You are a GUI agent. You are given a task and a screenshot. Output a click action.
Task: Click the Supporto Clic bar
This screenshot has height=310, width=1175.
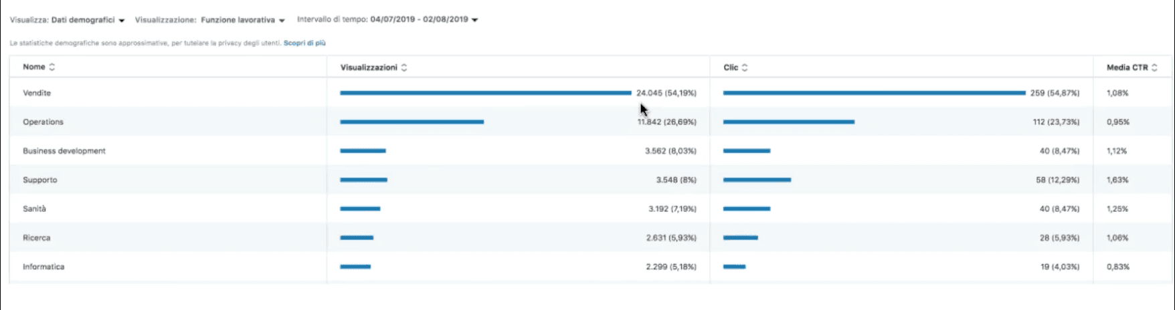[x=757, y=180]
